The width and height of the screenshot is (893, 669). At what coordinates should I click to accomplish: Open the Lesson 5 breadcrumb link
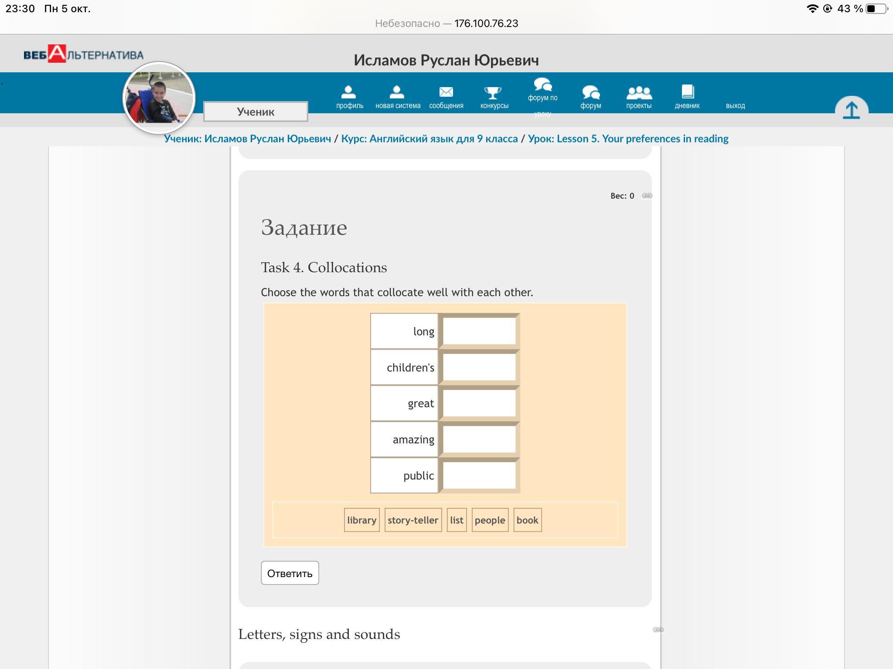628,139
